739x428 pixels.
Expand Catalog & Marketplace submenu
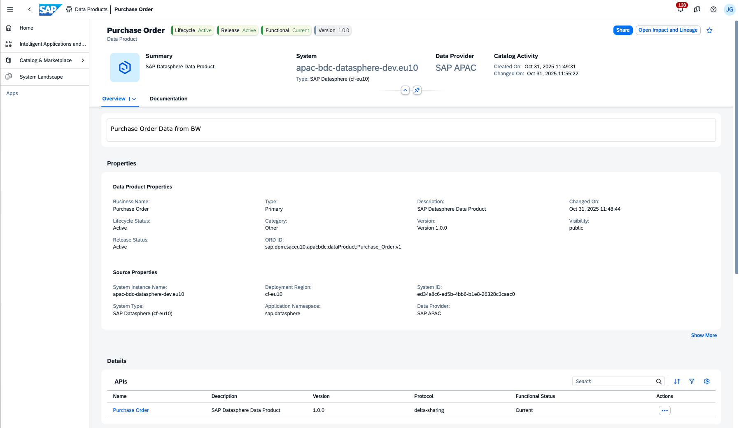[83, 60]
